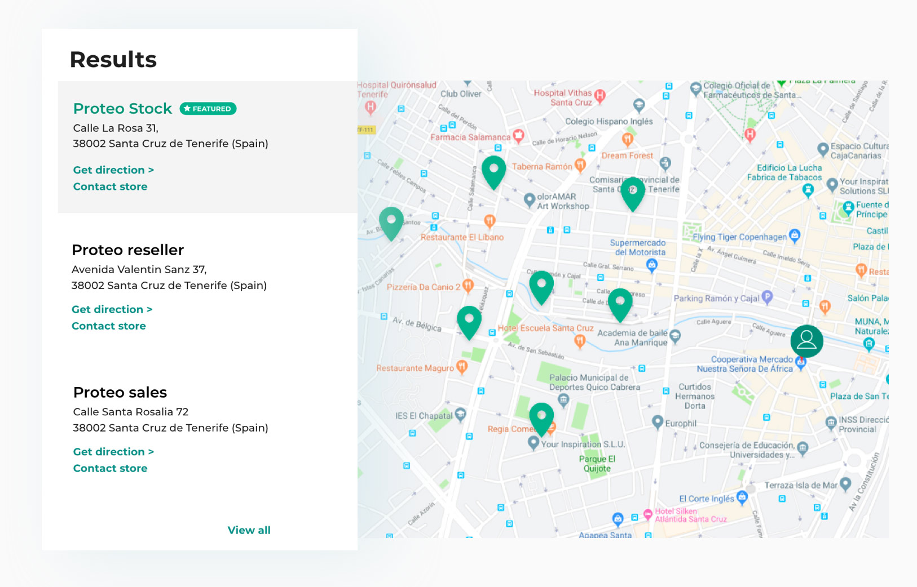Click Hotel Silken Atlántida Santa Cruz marker
917x587 pixels.
[648, 514]
